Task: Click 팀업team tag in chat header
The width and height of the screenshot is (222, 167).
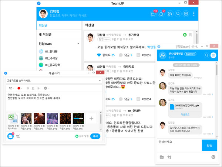Action: (190, 54)
